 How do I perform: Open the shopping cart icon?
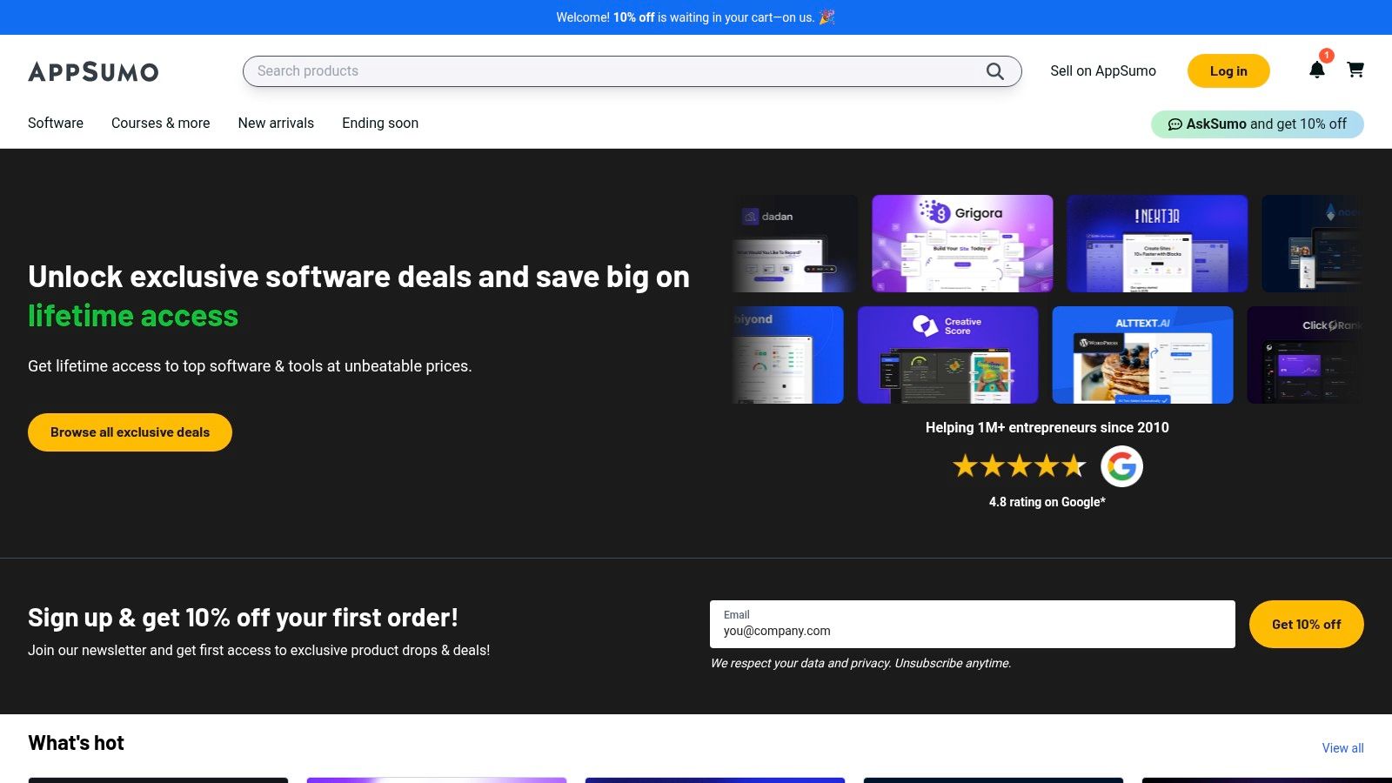coord(1355,70)
